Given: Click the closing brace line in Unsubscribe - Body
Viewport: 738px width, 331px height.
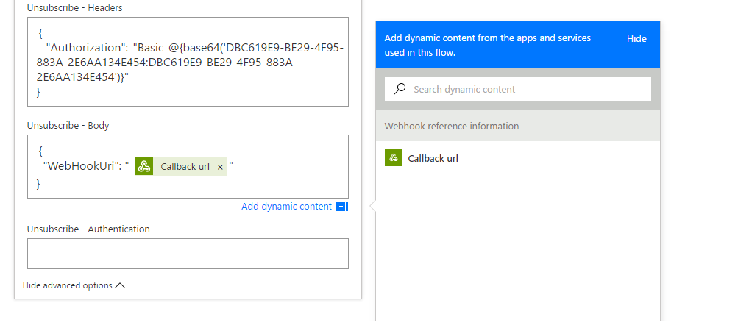Looking at the screenshot, I should pyautogui.click(x=39, y=182).
